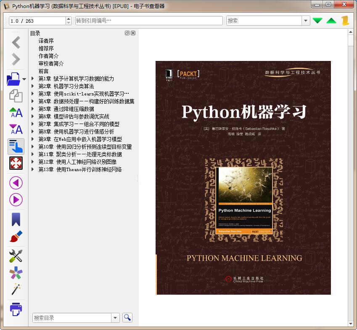Screen dimensions: 357x330
Task: Toggle the table of contents panel icon
Action: coord(16,146)
